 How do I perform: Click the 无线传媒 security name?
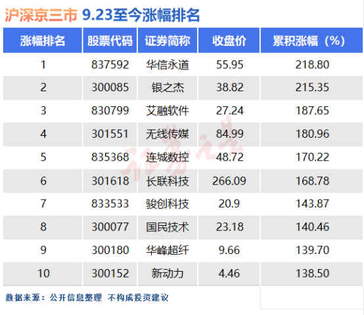[168, 134]
